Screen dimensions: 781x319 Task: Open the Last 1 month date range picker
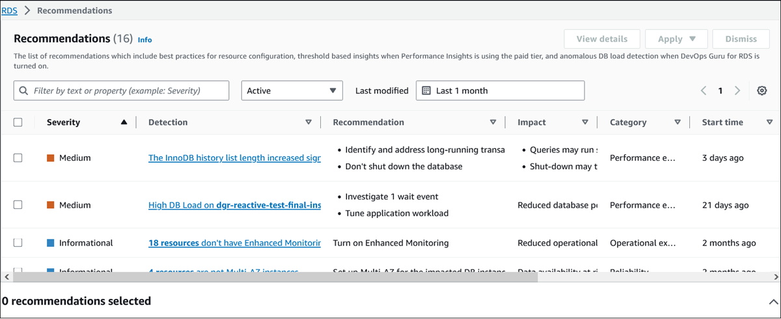click(500, 90)
